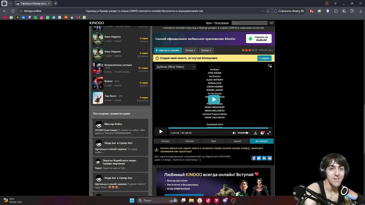Open the Регистрация link

click(x=221, y=23)
